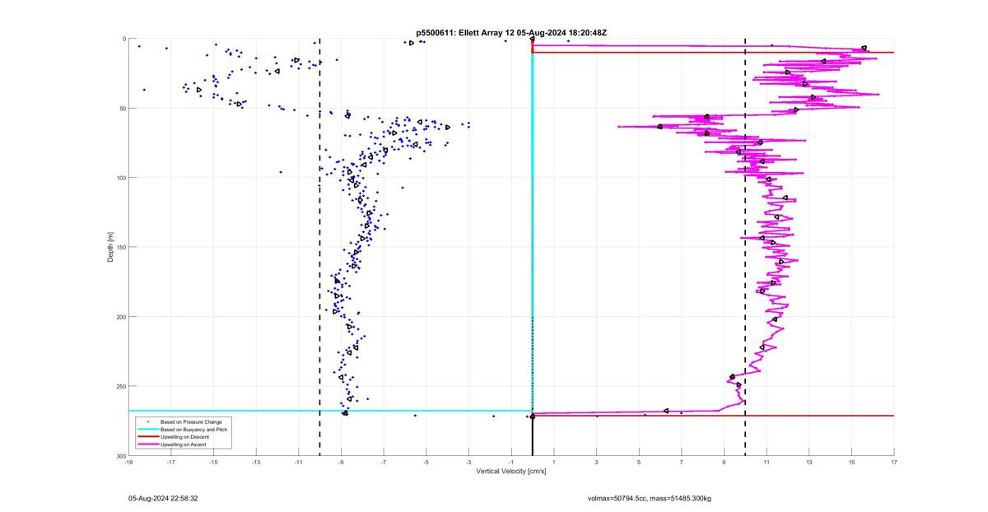The image size is (988, 512).
Task: Click the y-axis tick label '250'
Action: 120,386
